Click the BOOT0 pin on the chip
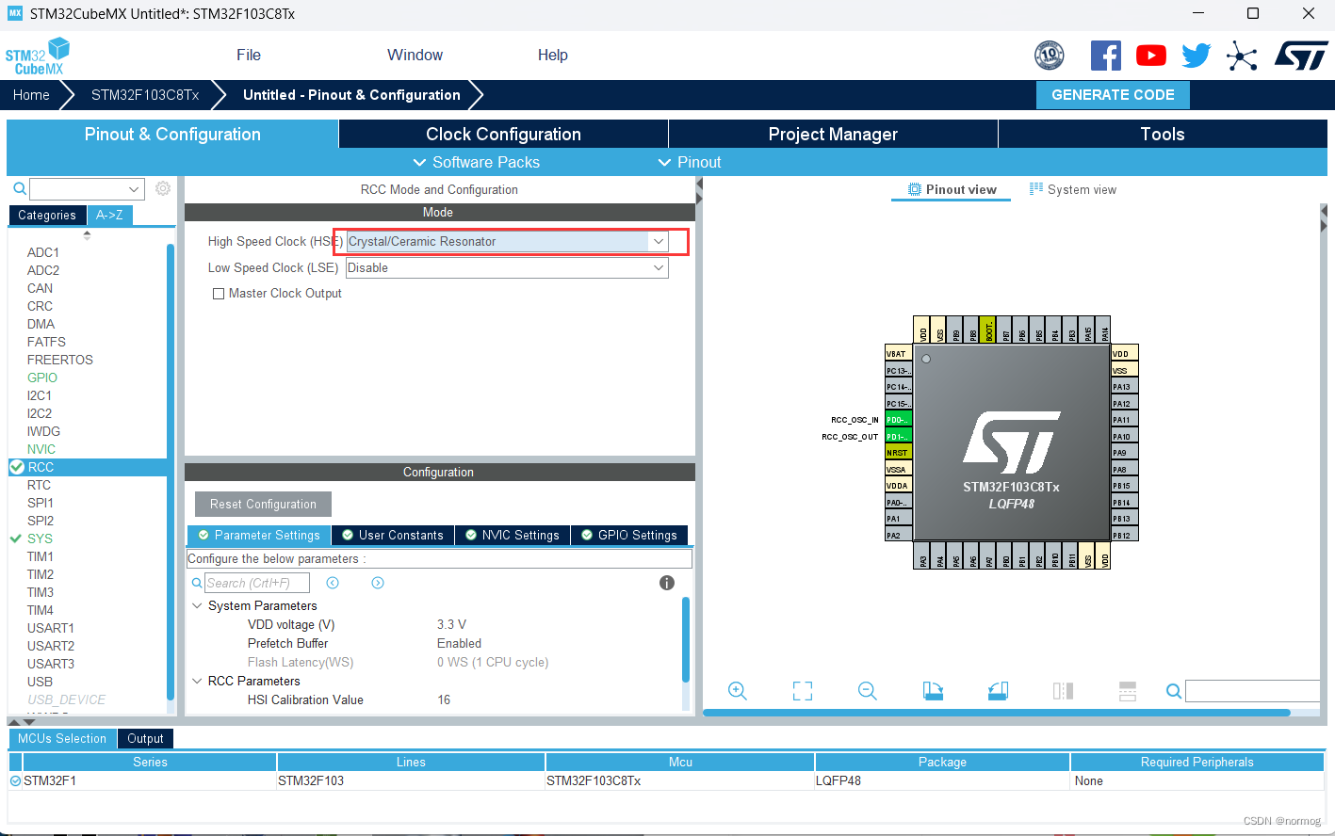Image resolution: width=1335 pixels, height=836 pixels. click(x=989, y=330)
